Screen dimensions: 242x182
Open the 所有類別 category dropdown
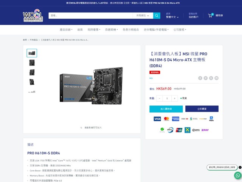143,16
